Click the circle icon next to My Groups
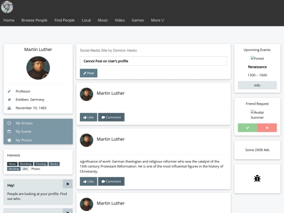 click(x=9, y=123)
